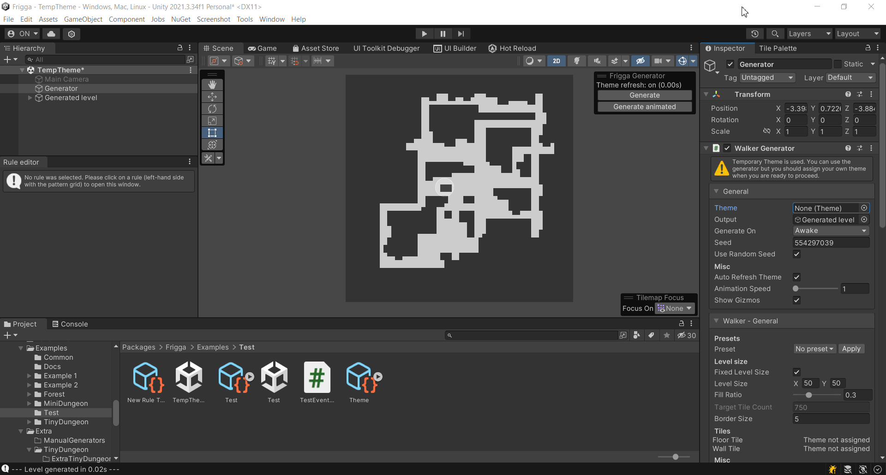Select the Move tool
The width and height of the screenshot is (886, 475).
coord(212,97)
